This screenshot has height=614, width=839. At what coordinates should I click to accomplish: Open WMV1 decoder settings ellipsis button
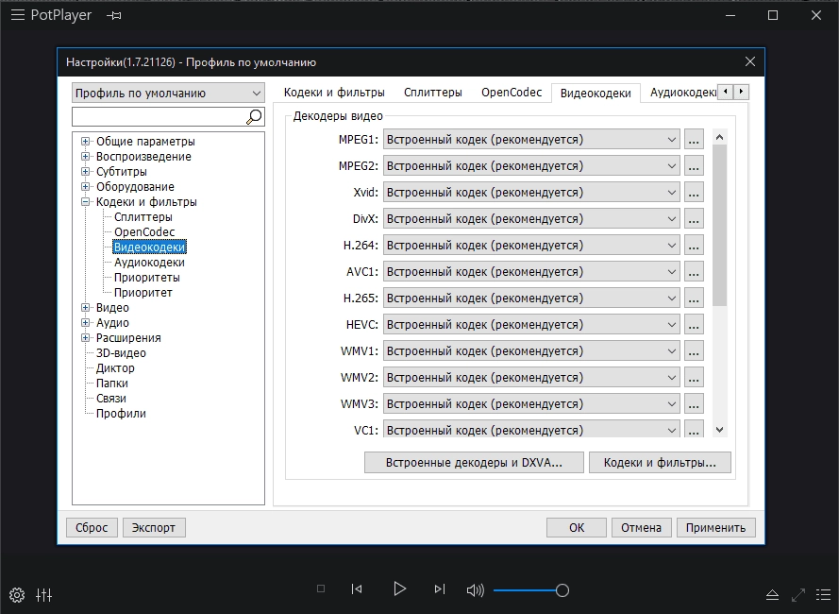pyautogui.click(x=694, y=351)
